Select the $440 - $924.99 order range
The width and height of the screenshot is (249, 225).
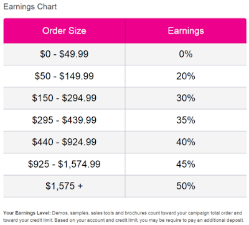pos(64,142)
